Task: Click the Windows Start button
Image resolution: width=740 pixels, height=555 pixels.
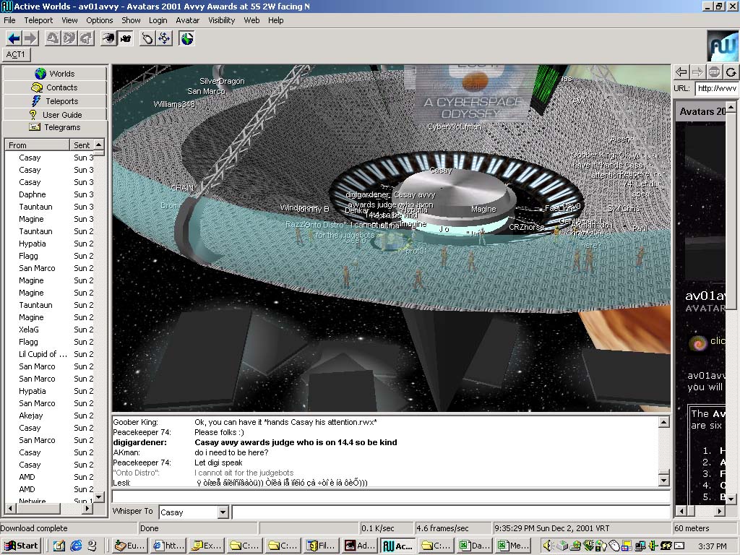Action: pyautogui.click(x=21, y=546)
